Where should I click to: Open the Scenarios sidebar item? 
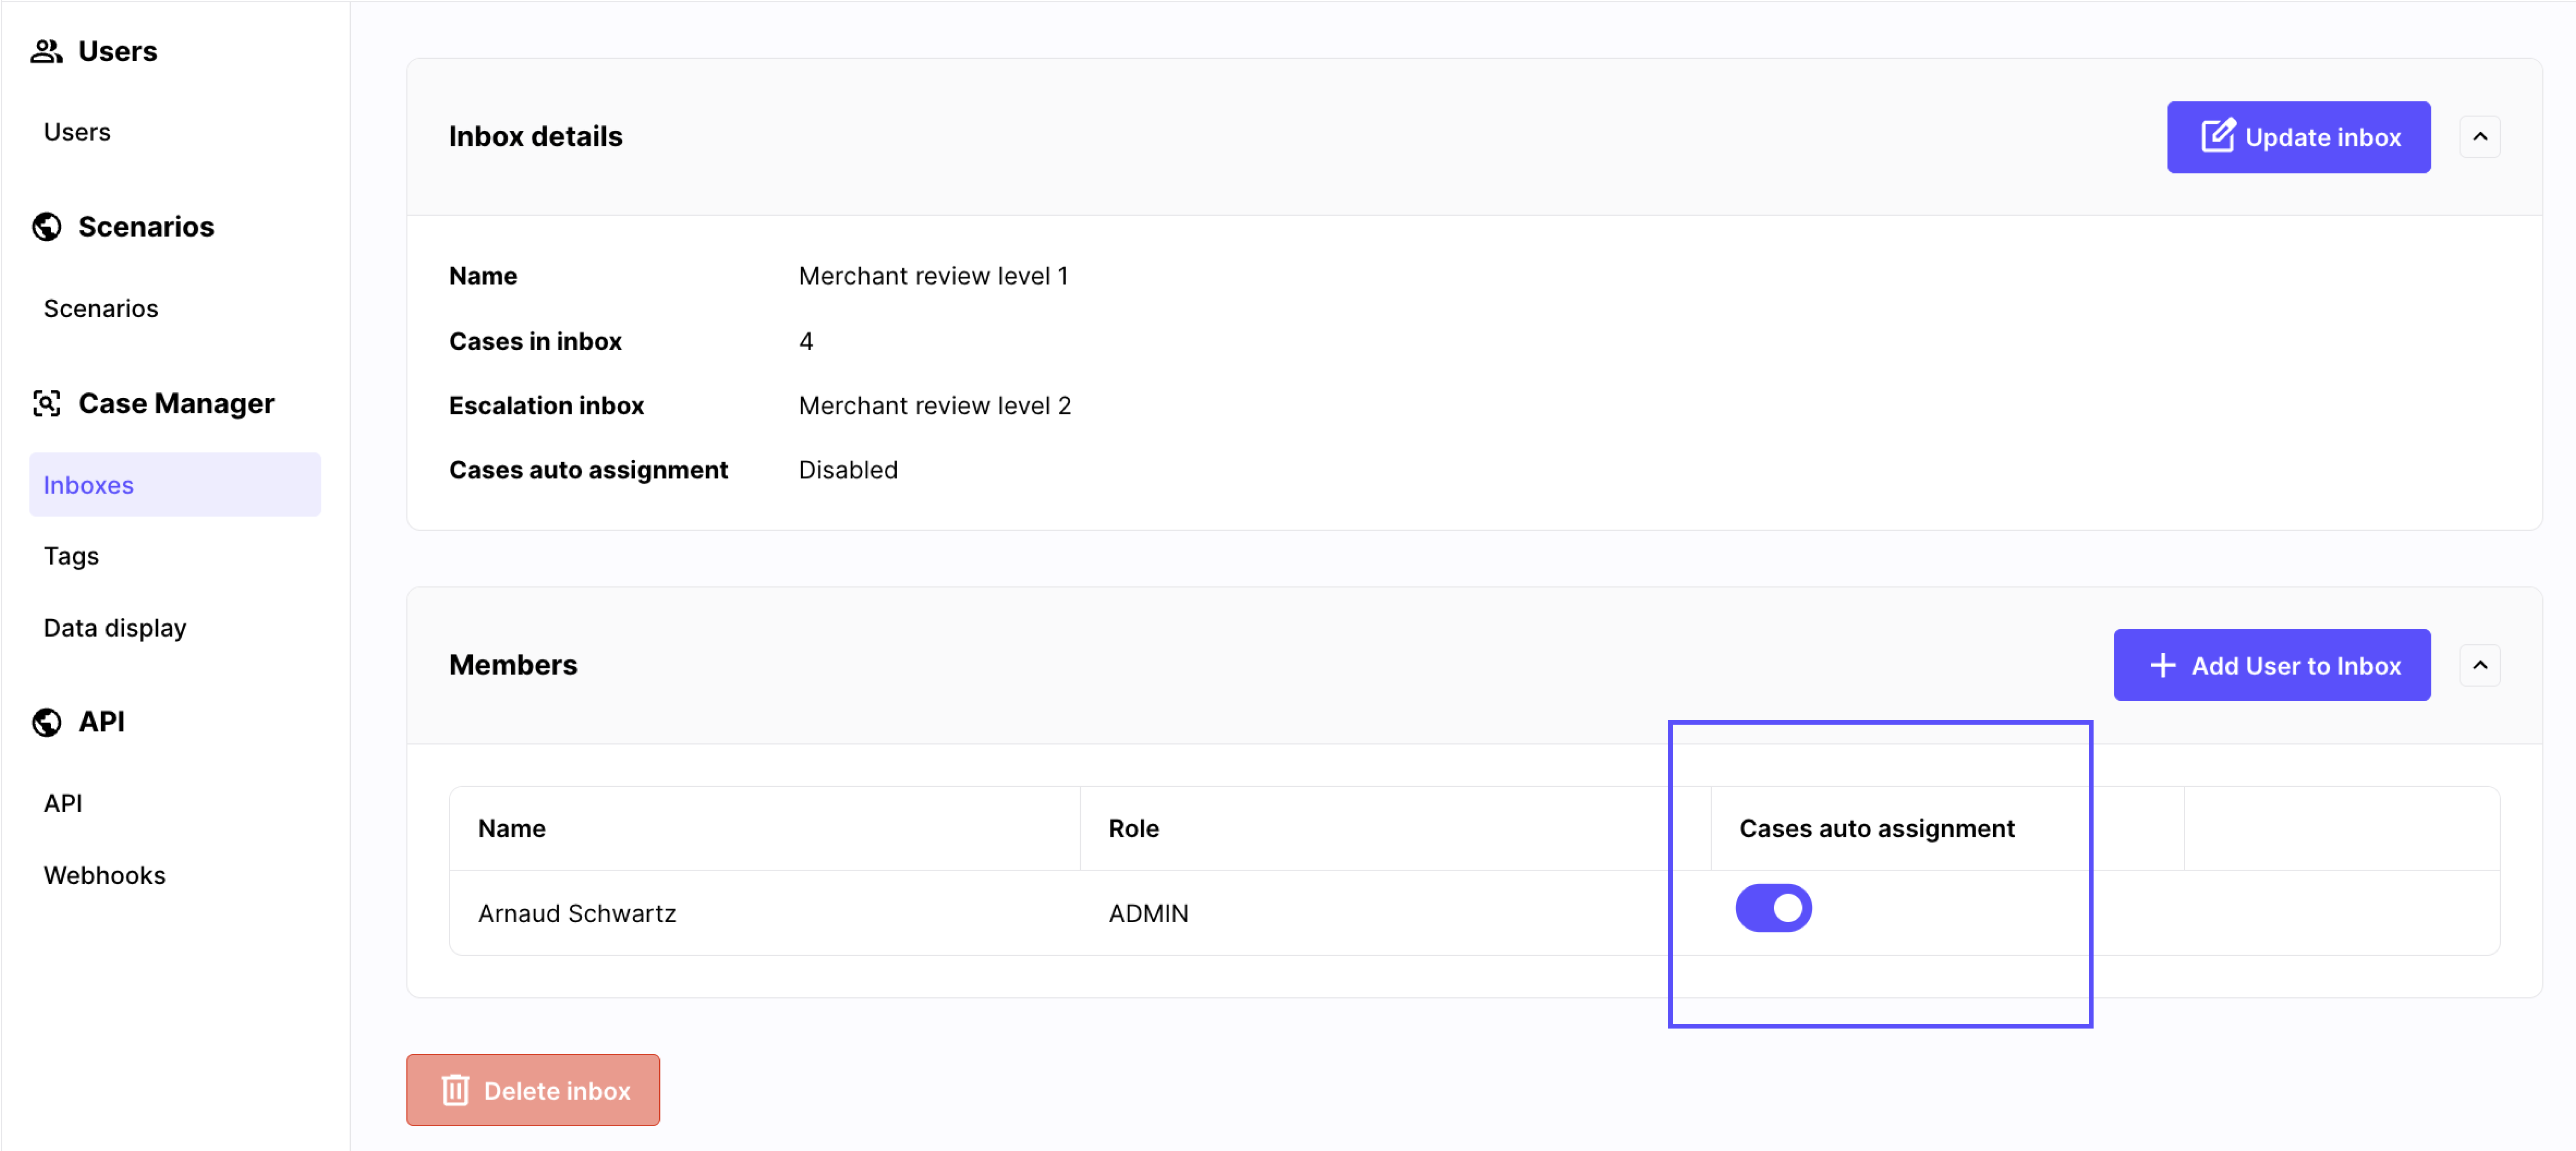[x=101, y=308]
